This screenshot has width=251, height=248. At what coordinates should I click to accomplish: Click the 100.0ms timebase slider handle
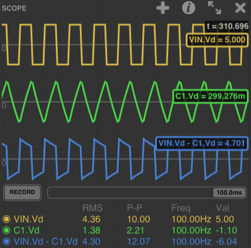click(x=229, y=193)
